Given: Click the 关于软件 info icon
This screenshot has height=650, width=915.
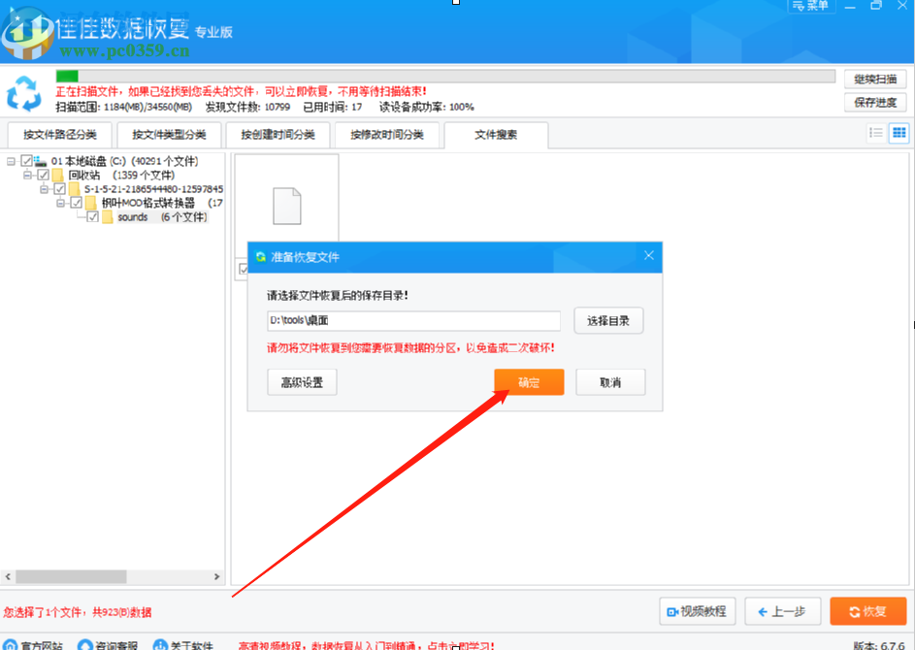Looking at the screenshot, I should (x=160, y=642).
